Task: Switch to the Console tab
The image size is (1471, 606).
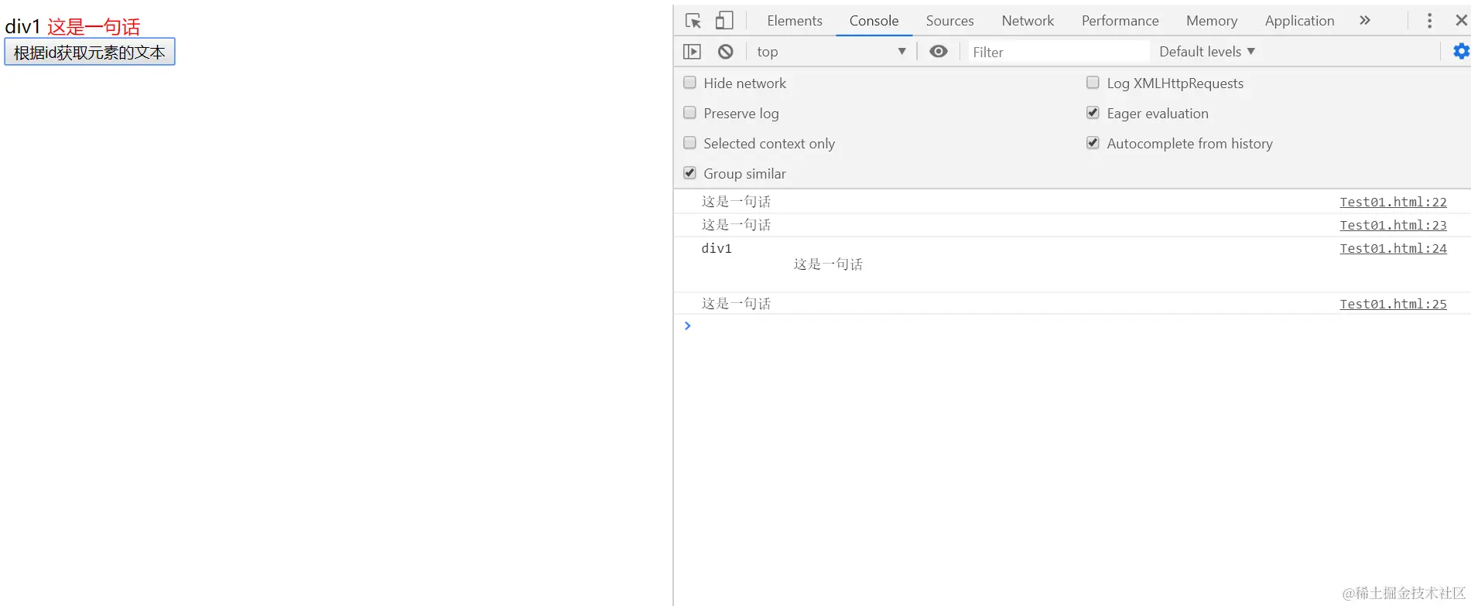Action: click(874, 21)
